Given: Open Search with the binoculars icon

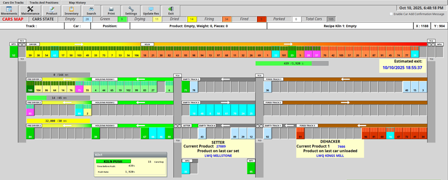Looking at the screenshot, I should pos(91,11).
